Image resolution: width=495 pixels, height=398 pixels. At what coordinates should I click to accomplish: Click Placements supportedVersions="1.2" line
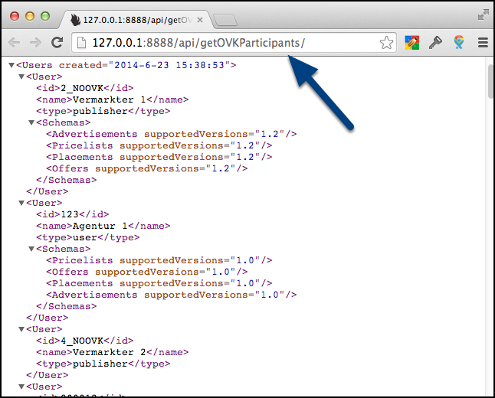pyautogui.click(x=159, y=157)
